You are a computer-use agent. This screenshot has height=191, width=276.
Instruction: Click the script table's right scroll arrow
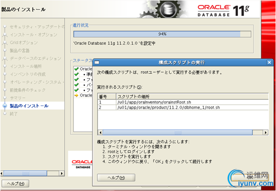[x=266, y=132]
